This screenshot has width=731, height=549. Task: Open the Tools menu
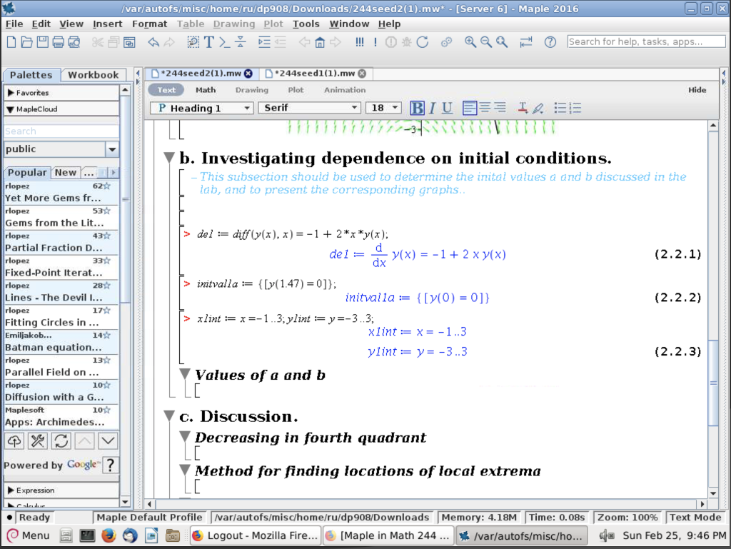point(306,24)
